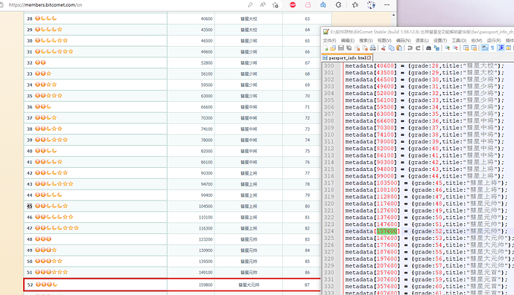Click the Open file folder icon

[333, 48]
